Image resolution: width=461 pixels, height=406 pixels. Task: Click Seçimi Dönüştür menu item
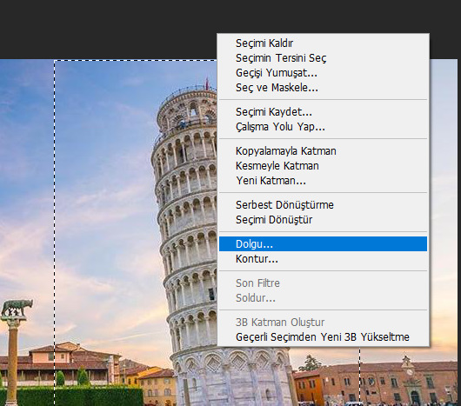point(323,220)
